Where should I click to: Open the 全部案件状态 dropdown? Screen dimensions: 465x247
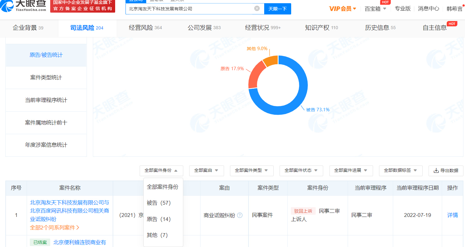301,171
